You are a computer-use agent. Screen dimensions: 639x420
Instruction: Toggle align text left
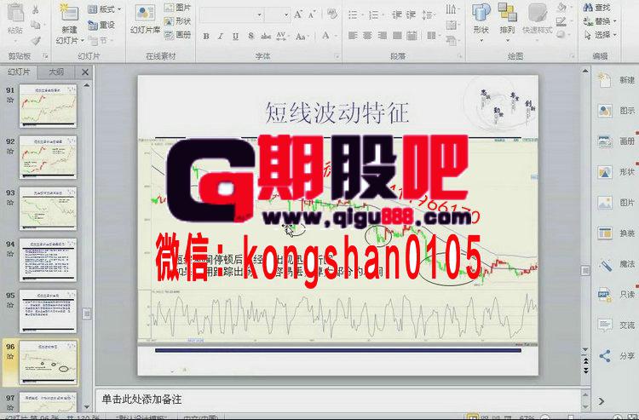[353, 36]
